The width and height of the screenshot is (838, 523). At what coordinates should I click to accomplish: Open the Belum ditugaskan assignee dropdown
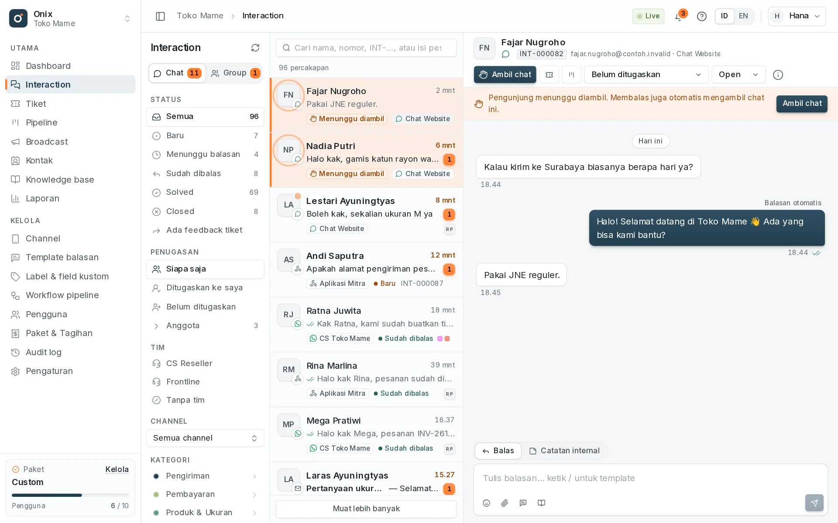tap(646, 75)
